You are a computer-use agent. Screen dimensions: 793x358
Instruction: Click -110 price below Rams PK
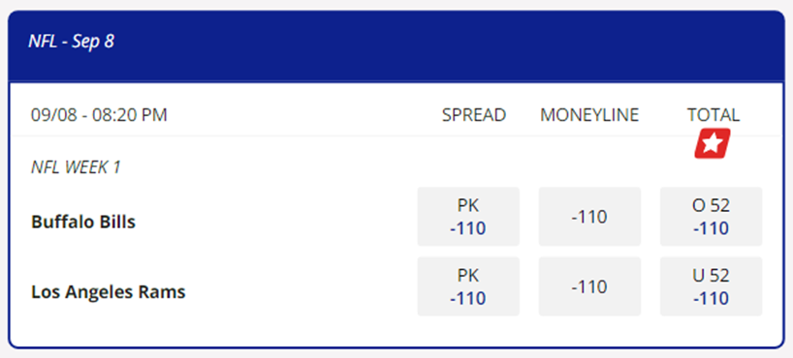click(x=468, y=298)
